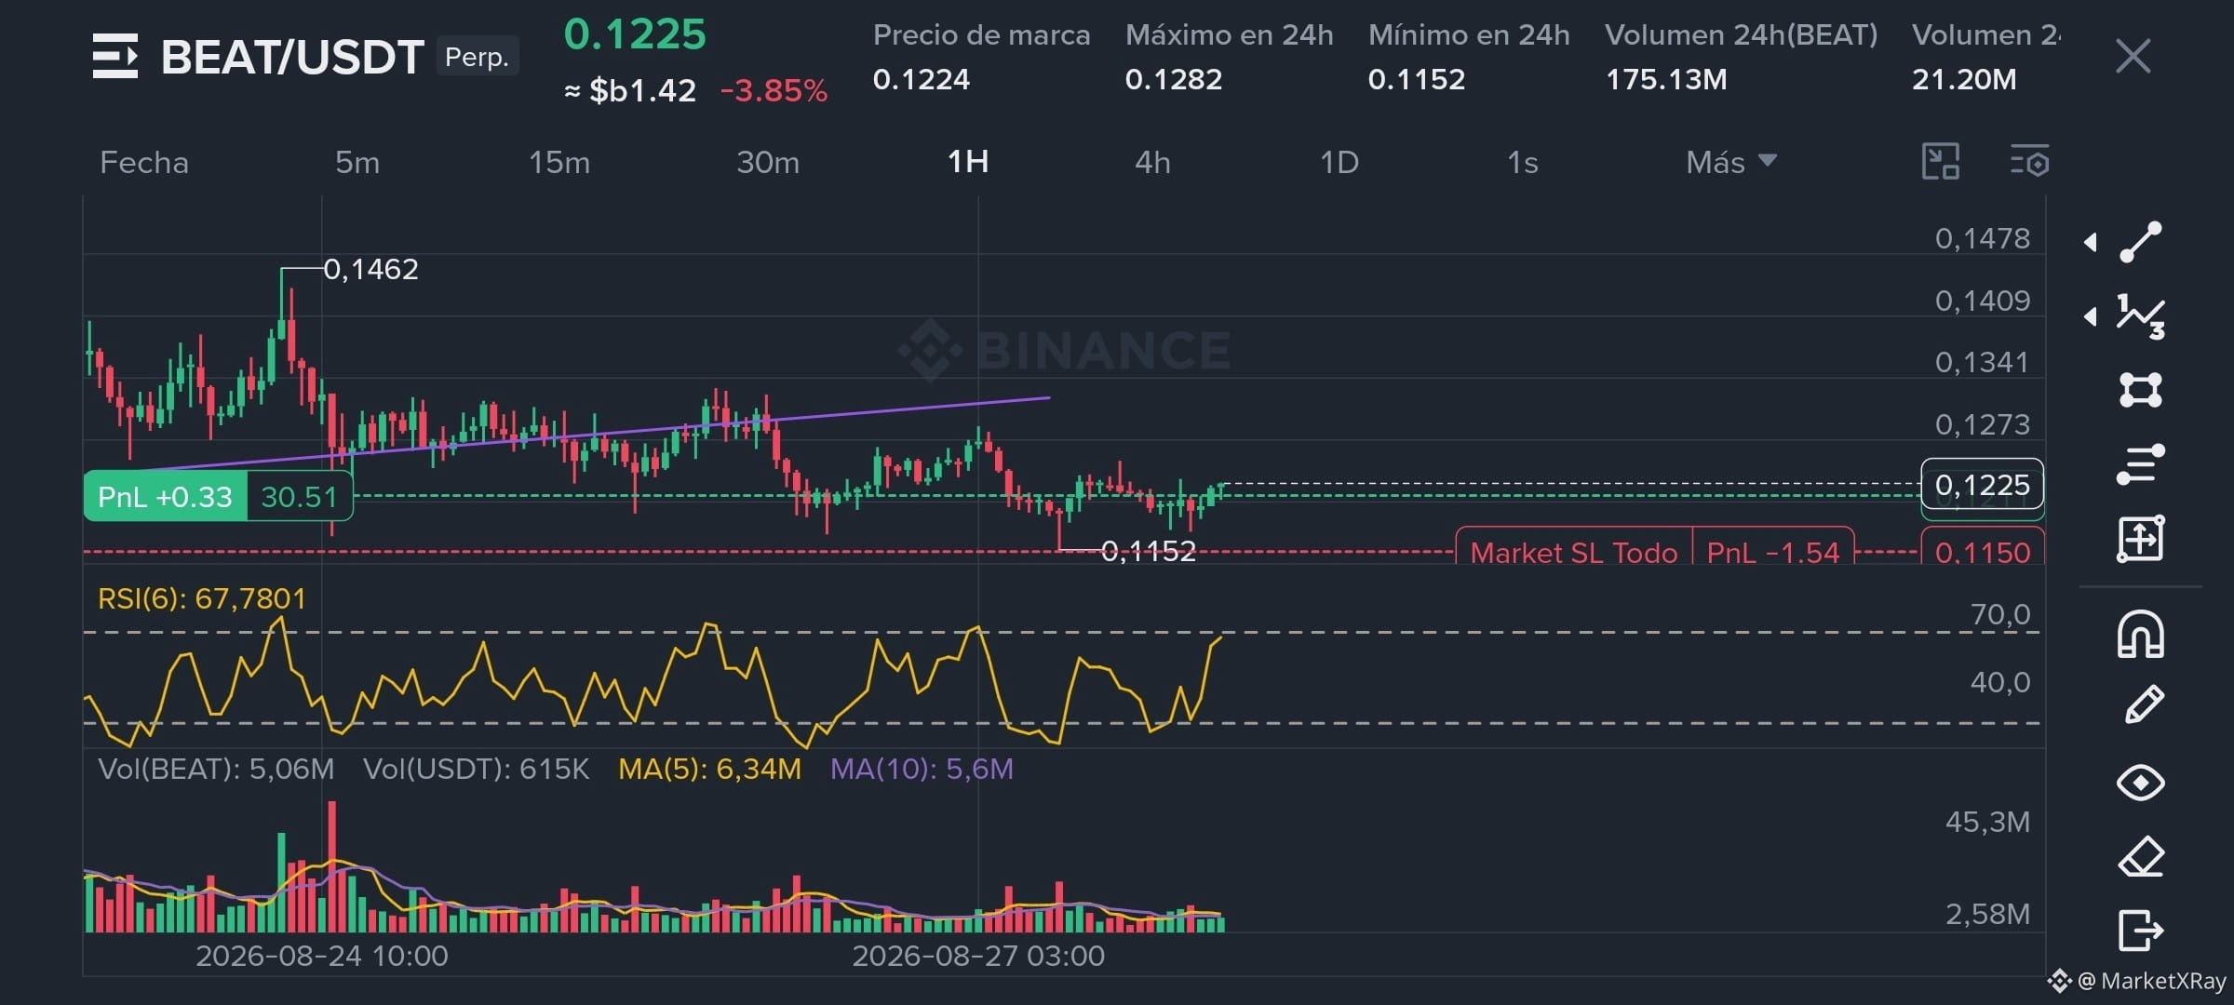Select the Elliott wave pattern tool
Screen dimensions: 2234x1005
click(x=2140, y=316)
